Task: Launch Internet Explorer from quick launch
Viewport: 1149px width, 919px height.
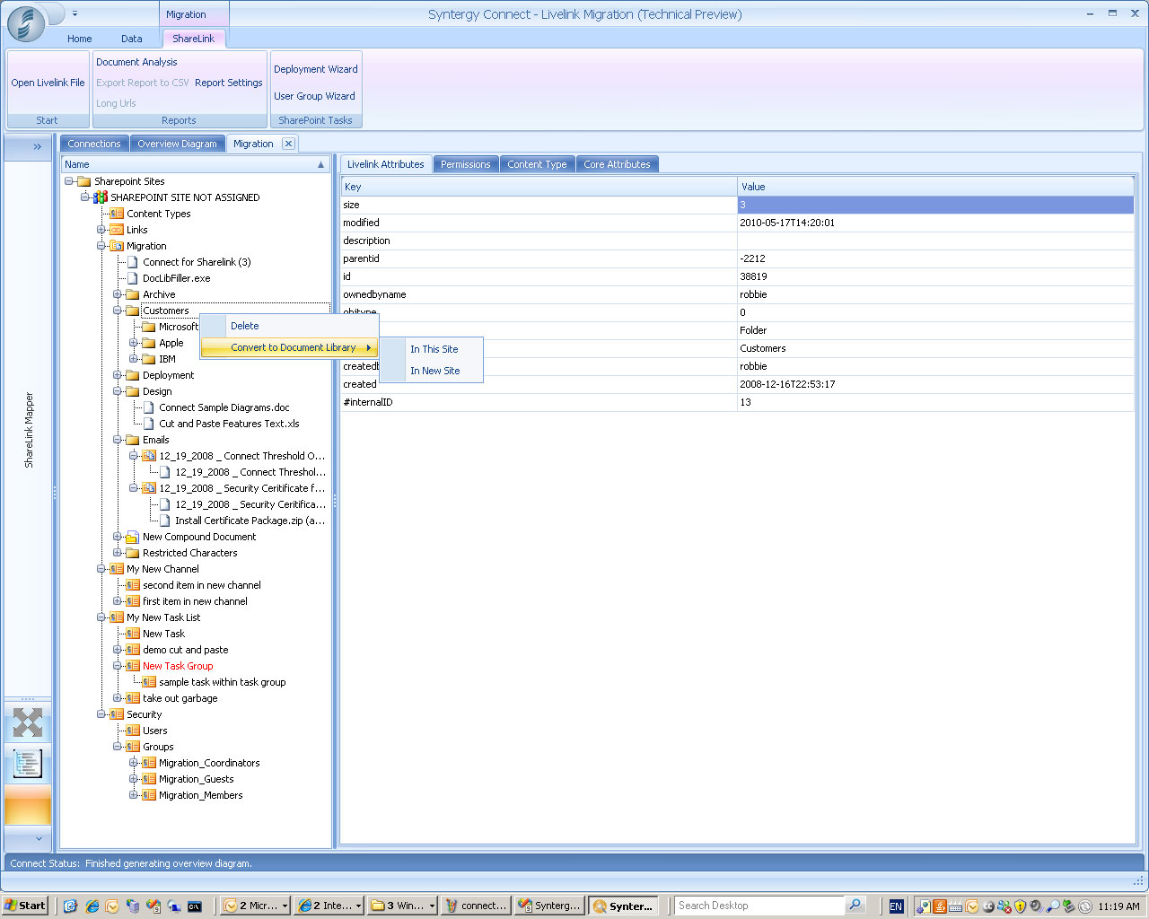Action: pos(92,906)
